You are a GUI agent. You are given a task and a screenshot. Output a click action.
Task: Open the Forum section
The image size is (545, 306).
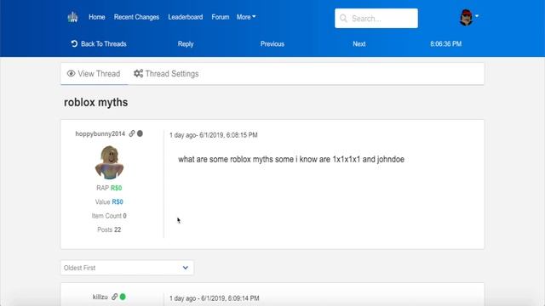(221, 17)
